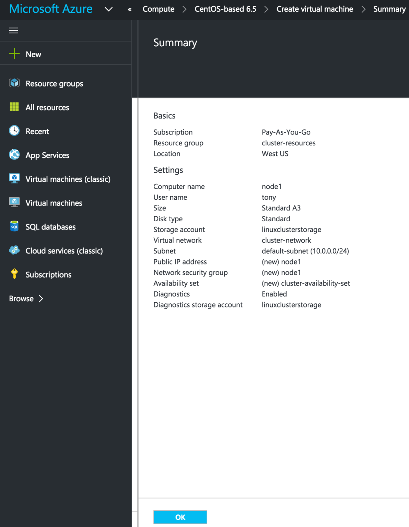Image resolution: width=409 pixels, height=527 pixels.
Task: Open the Recent items view
Action: pyautogui.click(x=37, y=131)
